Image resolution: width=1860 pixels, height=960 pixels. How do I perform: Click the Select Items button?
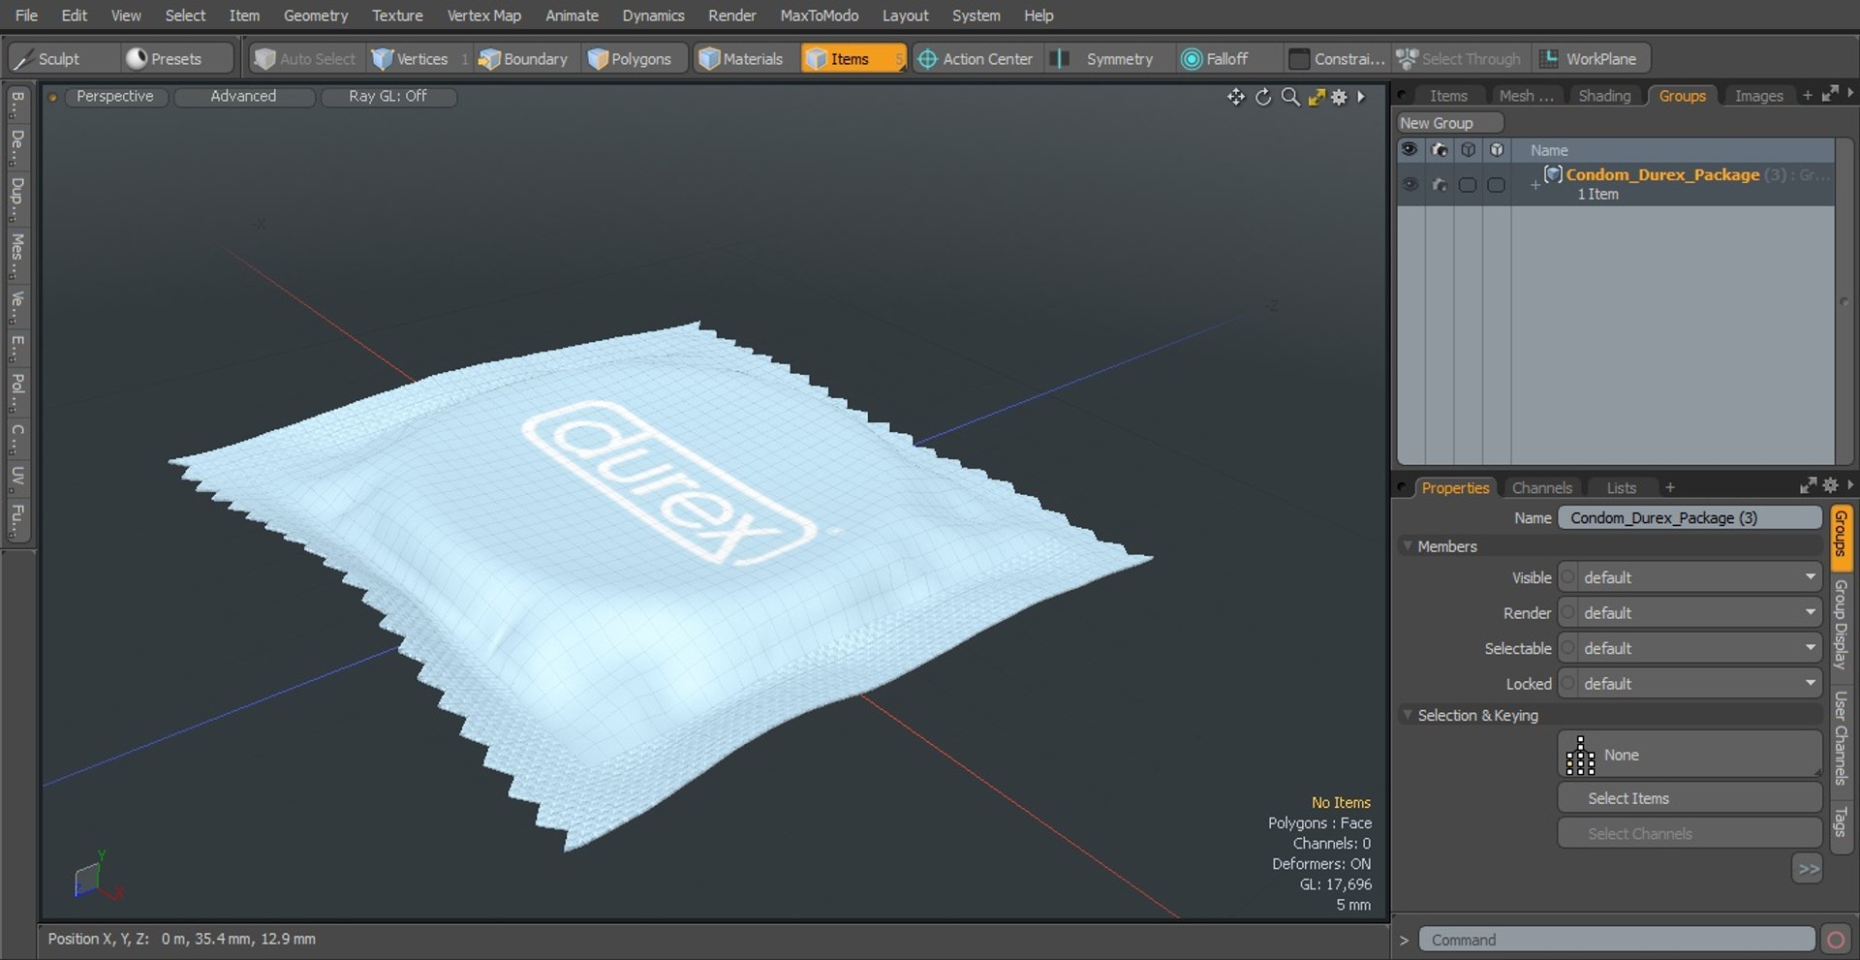pos(1690,798)
